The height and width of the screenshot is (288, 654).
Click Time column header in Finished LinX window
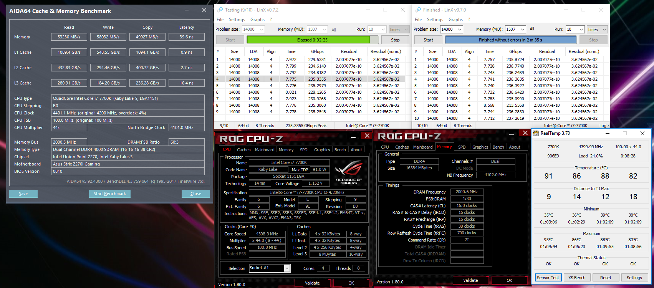click(489, 51)
